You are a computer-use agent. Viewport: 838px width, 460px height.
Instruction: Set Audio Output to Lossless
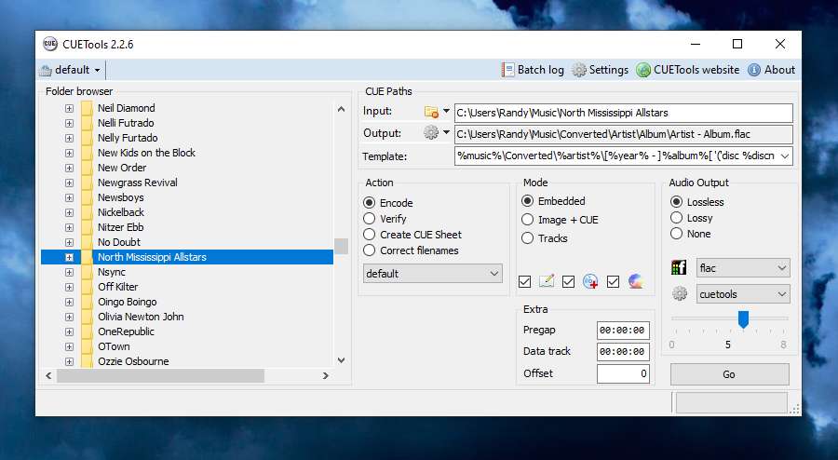(676, 202)
